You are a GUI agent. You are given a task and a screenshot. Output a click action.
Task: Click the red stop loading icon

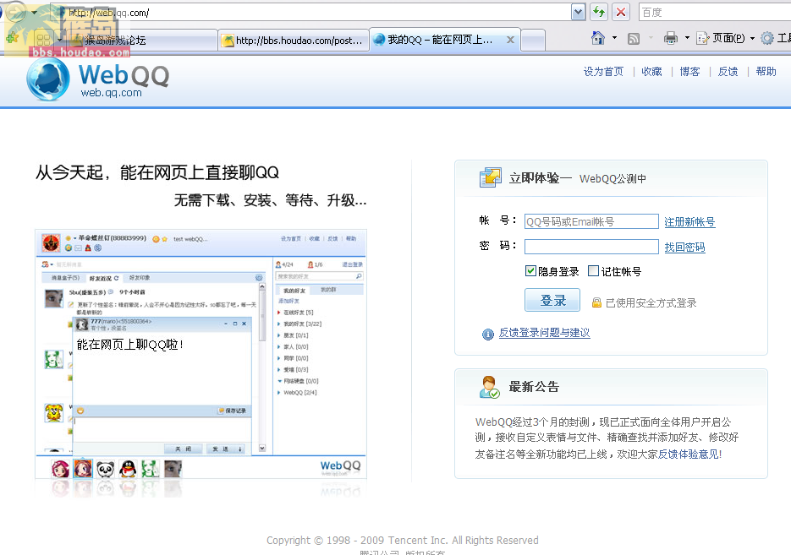(621, 12)
